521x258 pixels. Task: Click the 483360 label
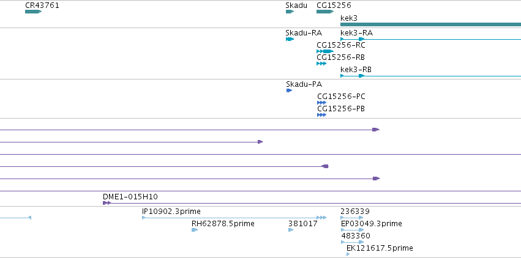356,236
